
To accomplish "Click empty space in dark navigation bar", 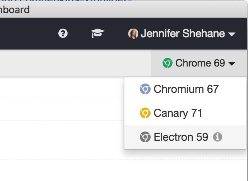I will click(23, 34).
